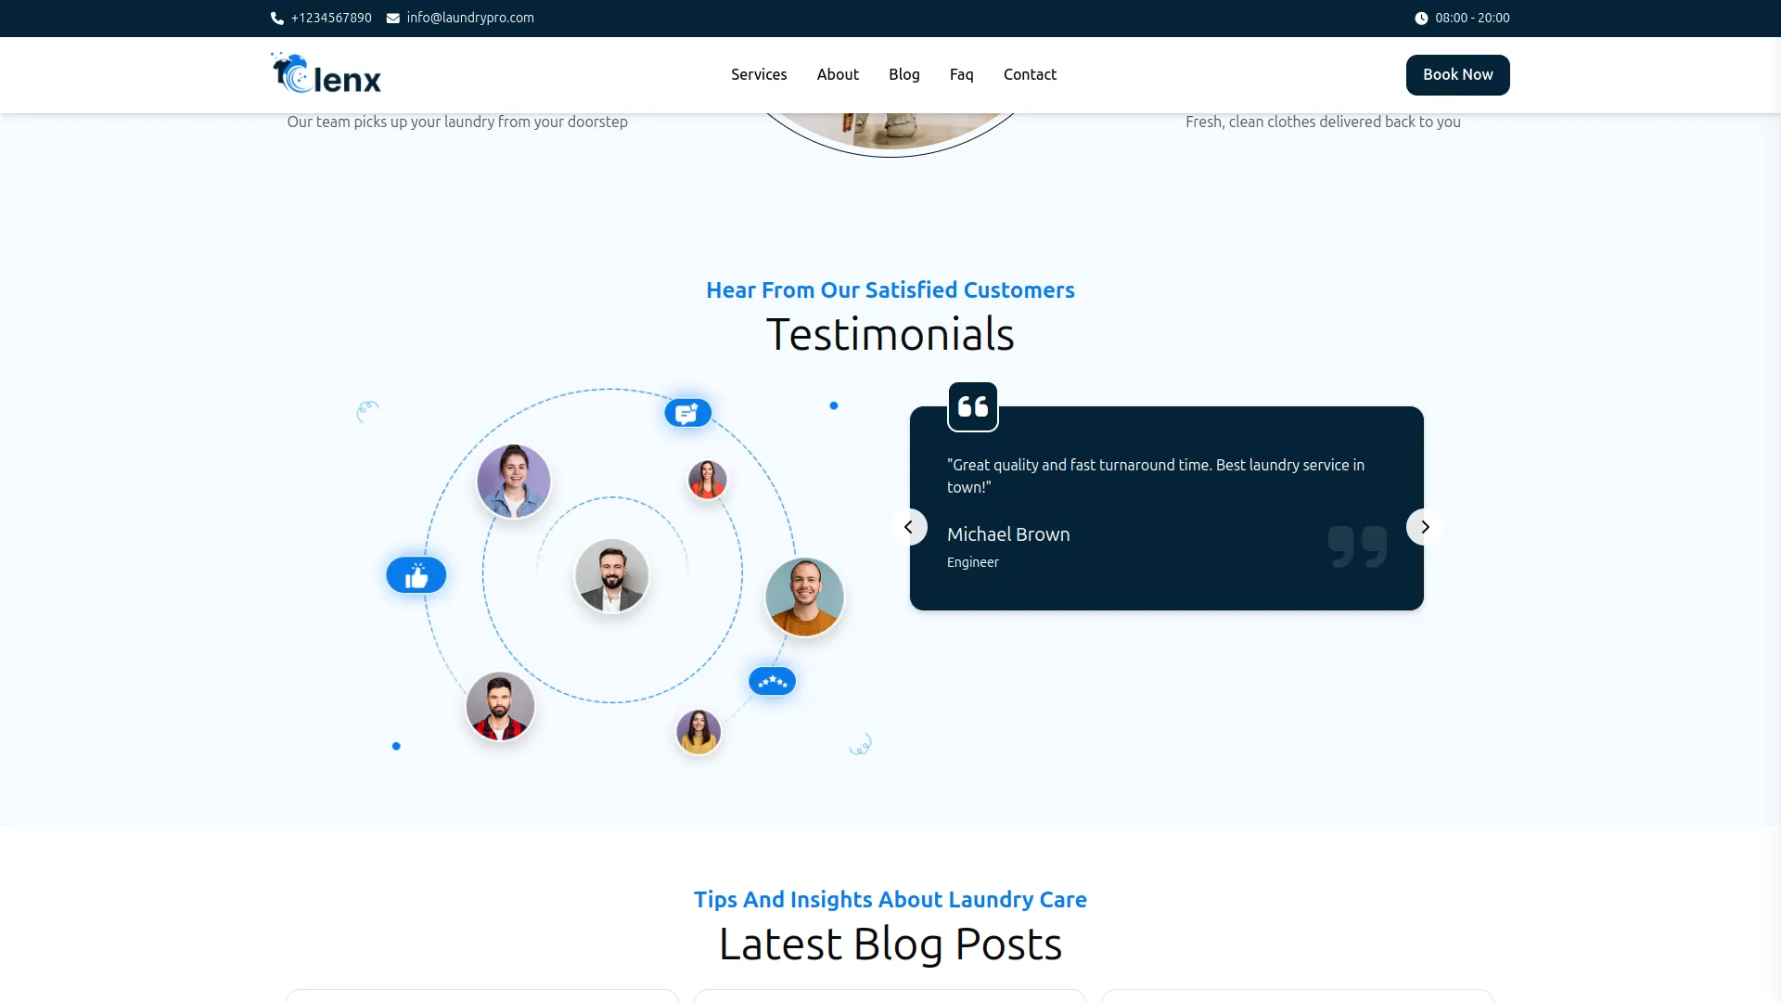Click the chat bubble badge icon

(x=687, y=413)
